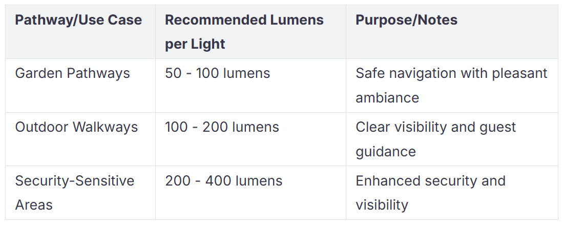
Task: Click the 'Purpose/Notes' column header
Action: tap(406, 20)
